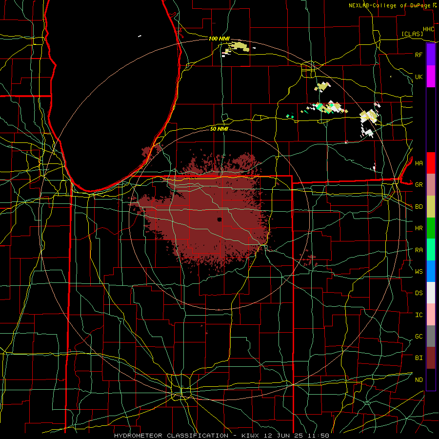The width and height of the screenshot is (439, 439).
Task: Click the RF legend label
Action: click(419, 55)
